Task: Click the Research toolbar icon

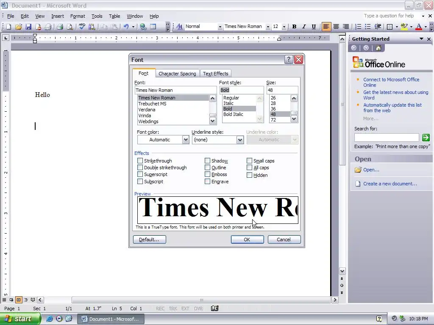Action: click(x=92, y=27)
